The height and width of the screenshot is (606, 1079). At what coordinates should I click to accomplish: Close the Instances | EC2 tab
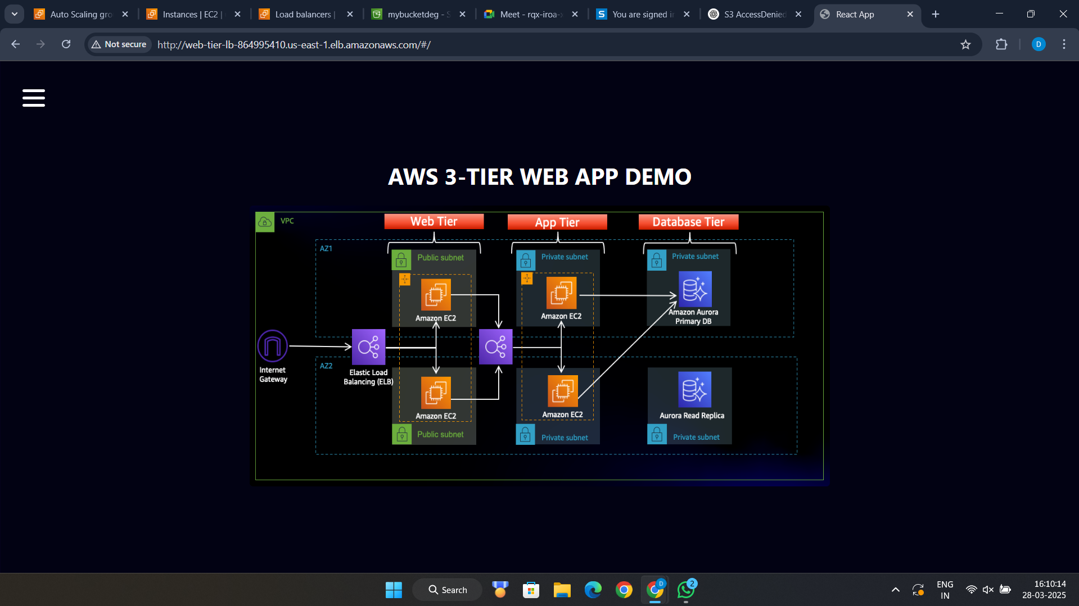click(x=237, y=15)
